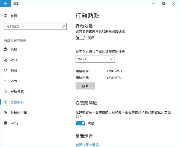The height and width of the screenshot is (147, 179).
Task: Disable the remote turn-on toggle
Action: [80, 123]
